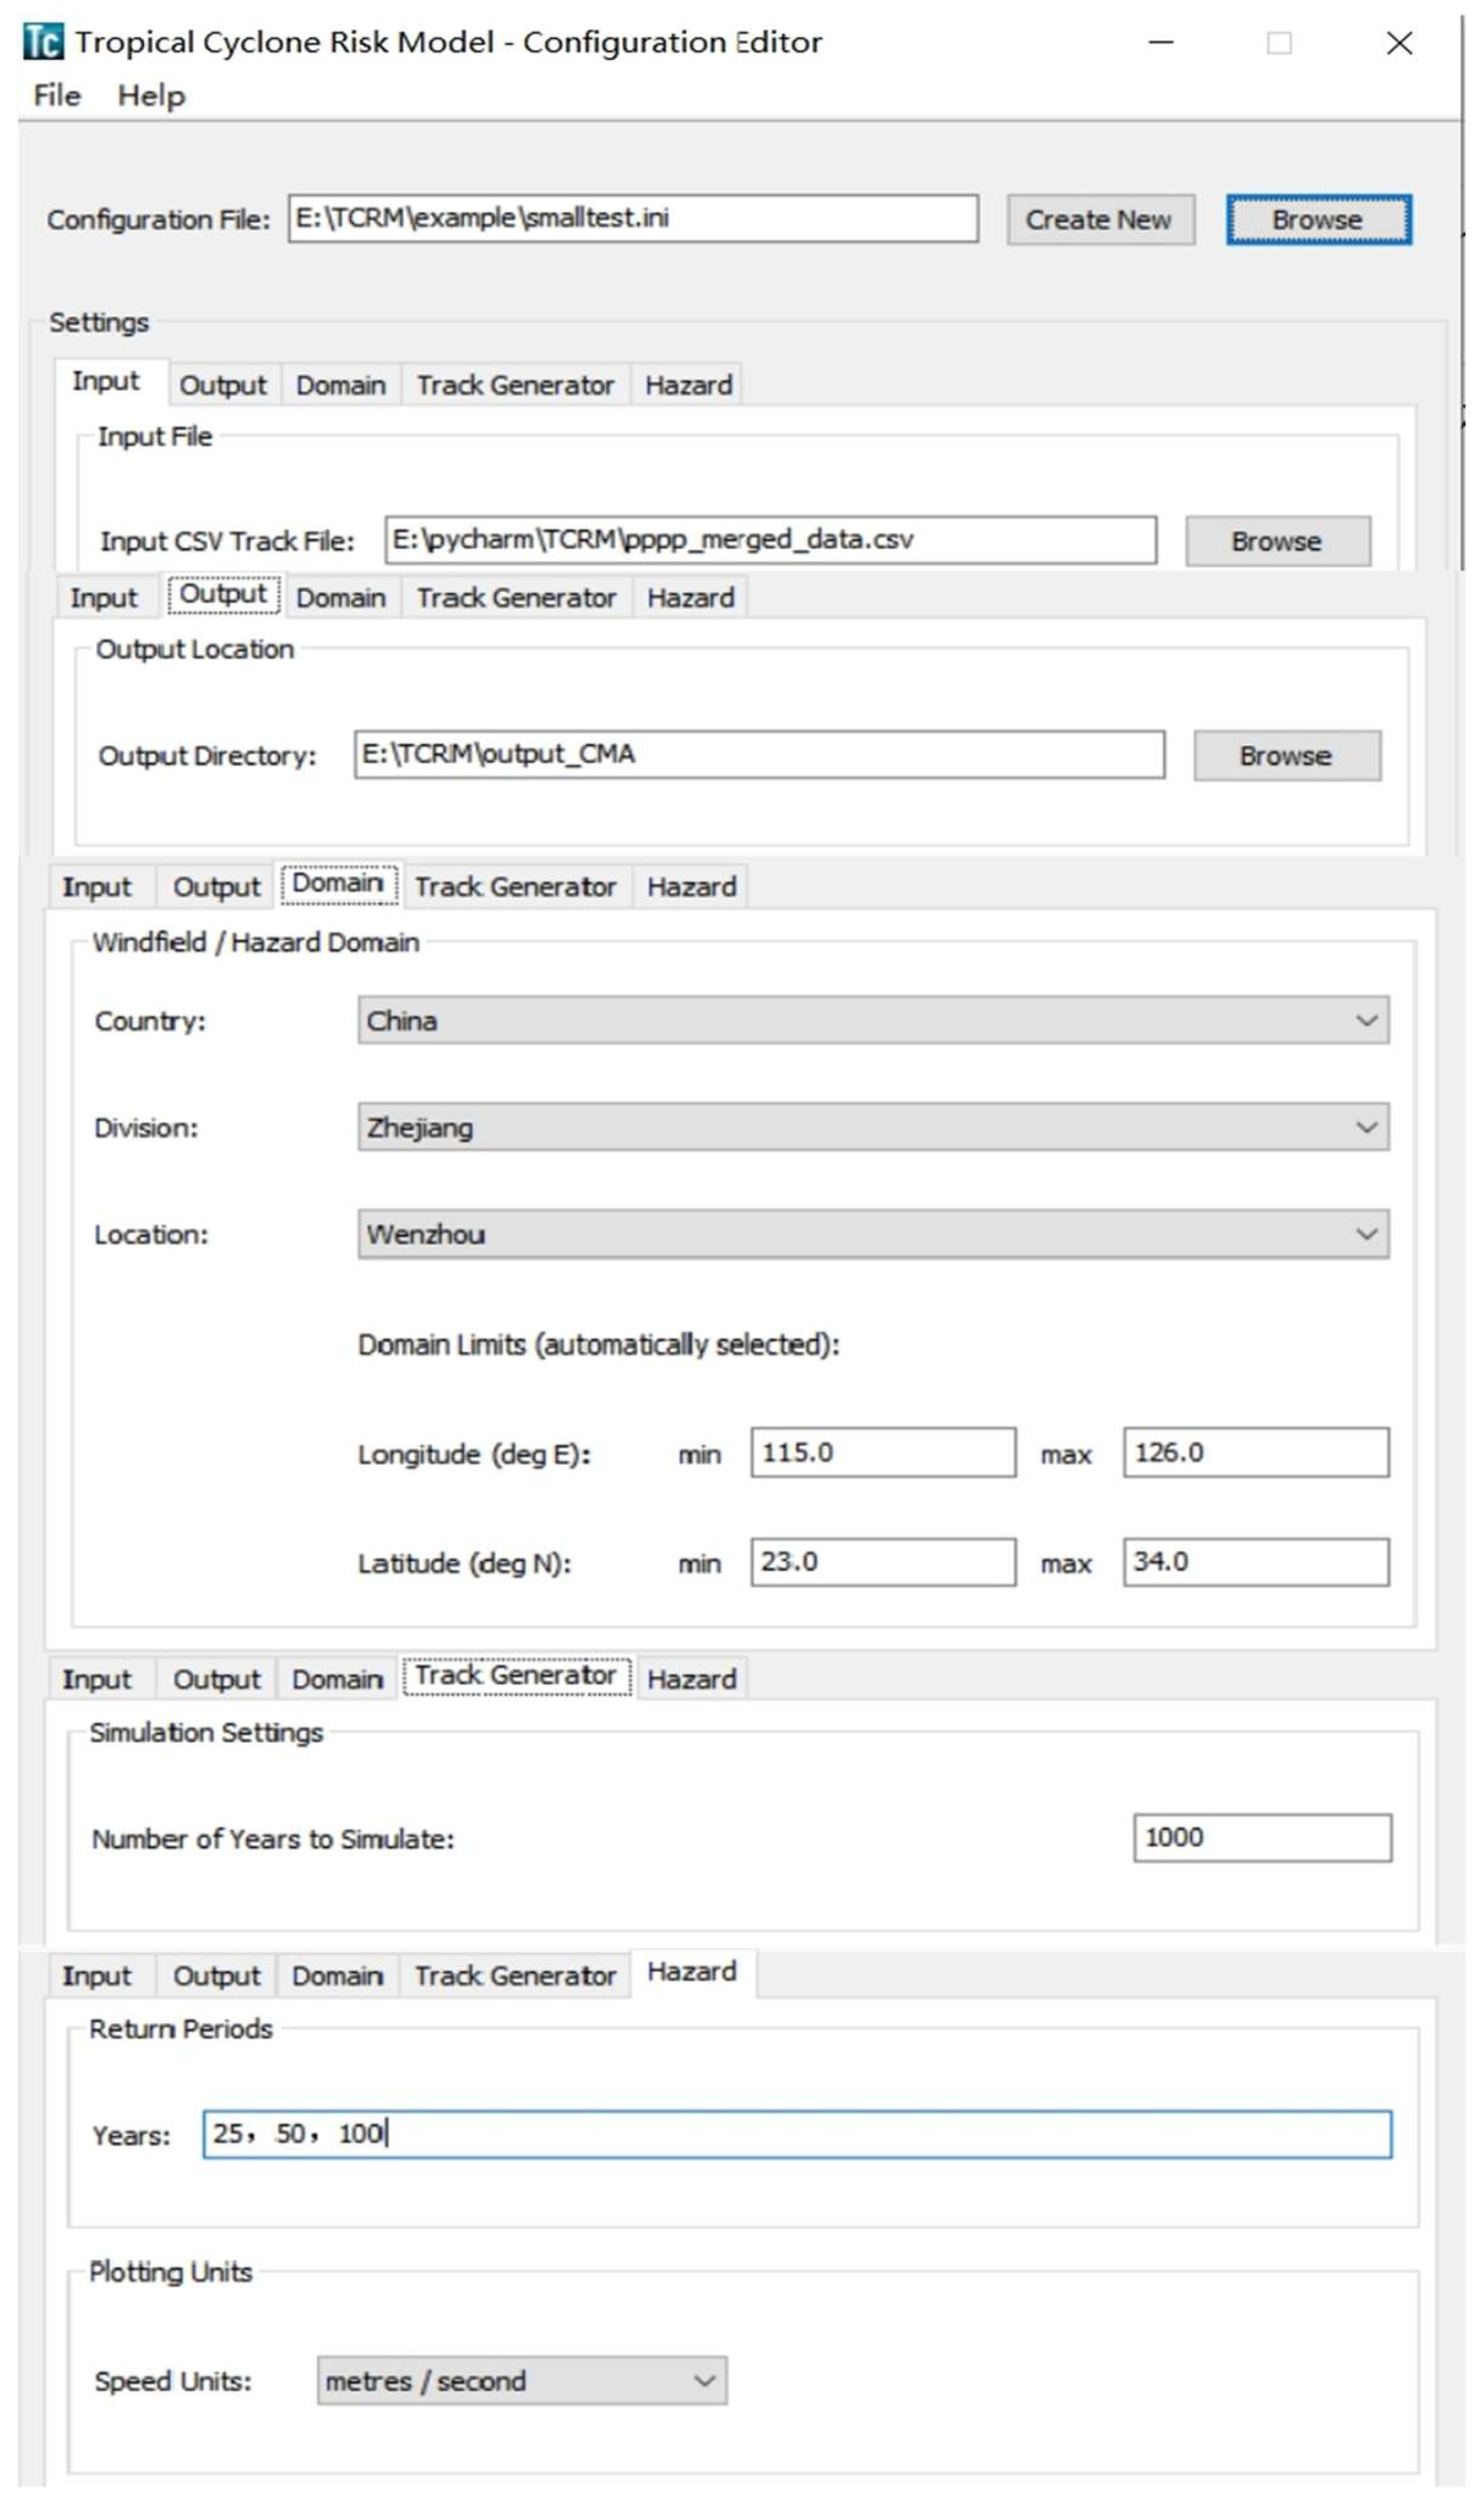Click the 'Simulation Settings' group label
1484x2505 pixels.
pos(207,1732)
